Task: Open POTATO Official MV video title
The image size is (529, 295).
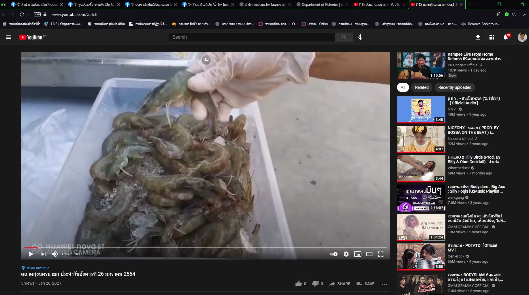Action: (x=472, y=248)
